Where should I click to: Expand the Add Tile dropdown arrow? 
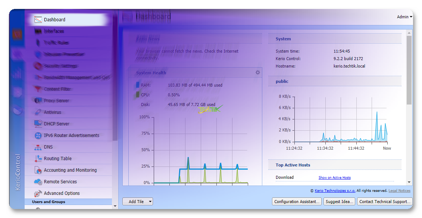click(150, 202)
